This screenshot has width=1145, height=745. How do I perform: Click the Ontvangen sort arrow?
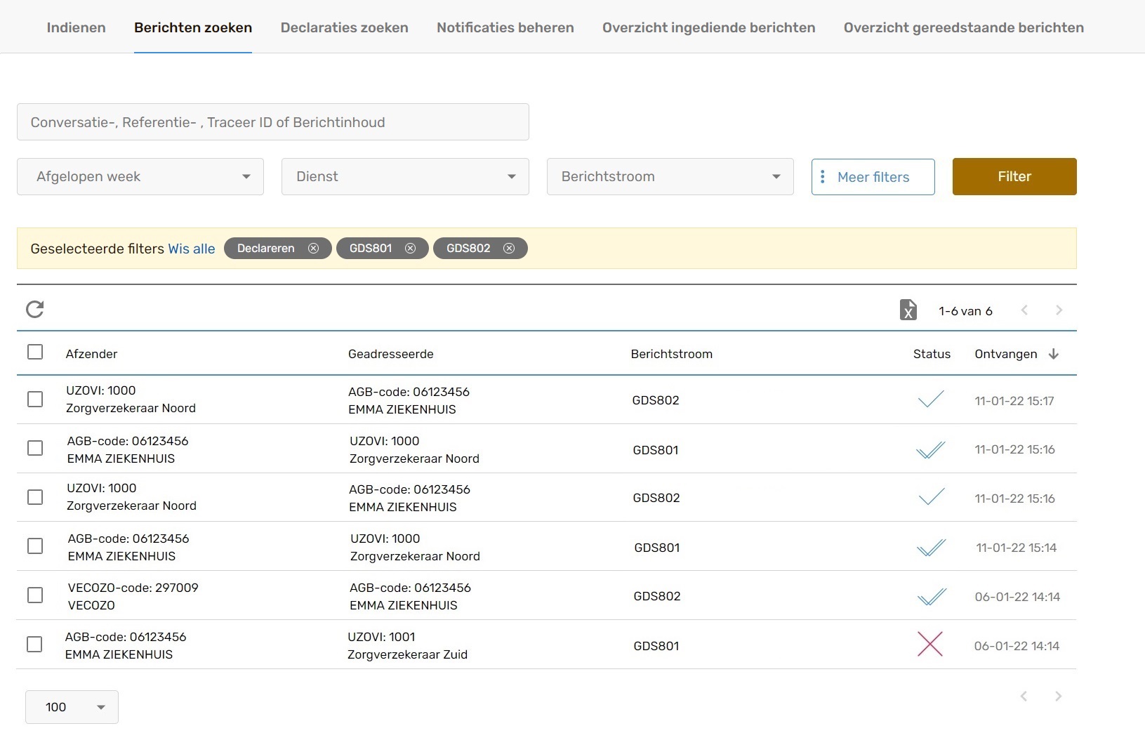pos(1053,354)
